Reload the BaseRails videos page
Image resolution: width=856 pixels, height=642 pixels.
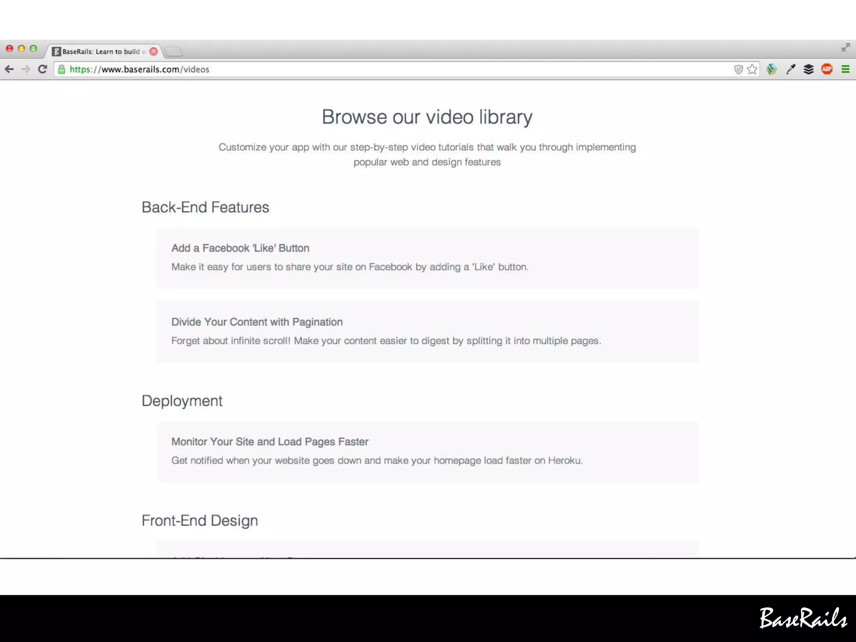point(43,69)
